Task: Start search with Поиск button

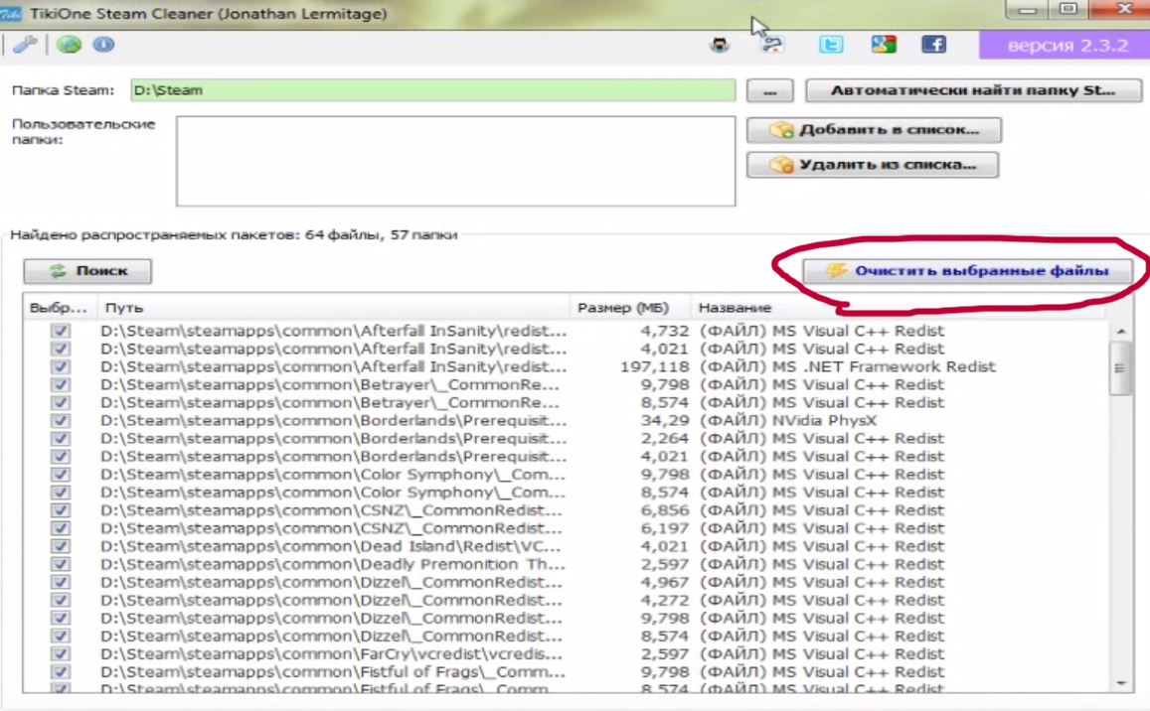Action: pos(87,271)
